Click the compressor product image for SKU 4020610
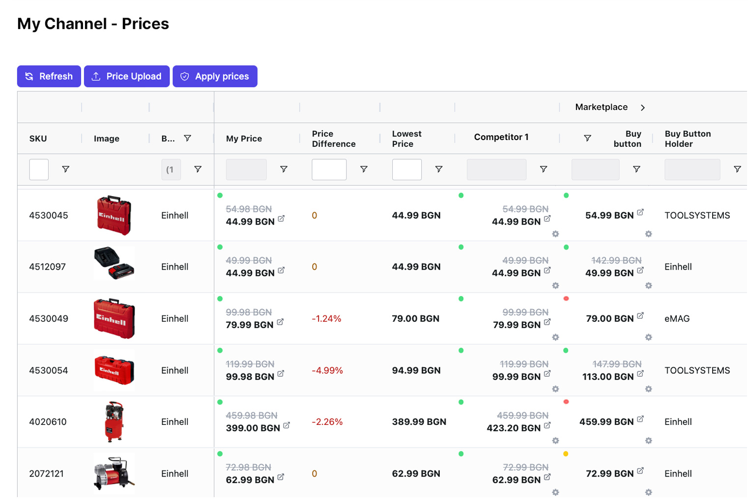Image resolution: width=748 pixels, height=504 pixels. coord(114,421)
